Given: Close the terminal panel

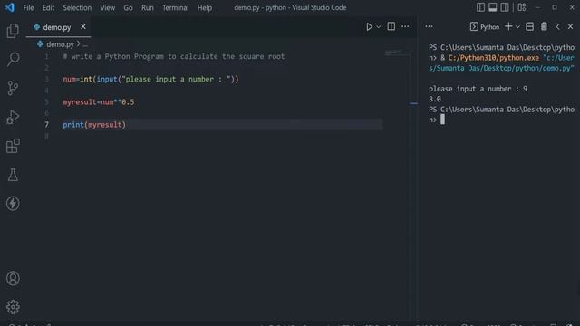Looking at the screenshot, I should click(x=570, y=26).
